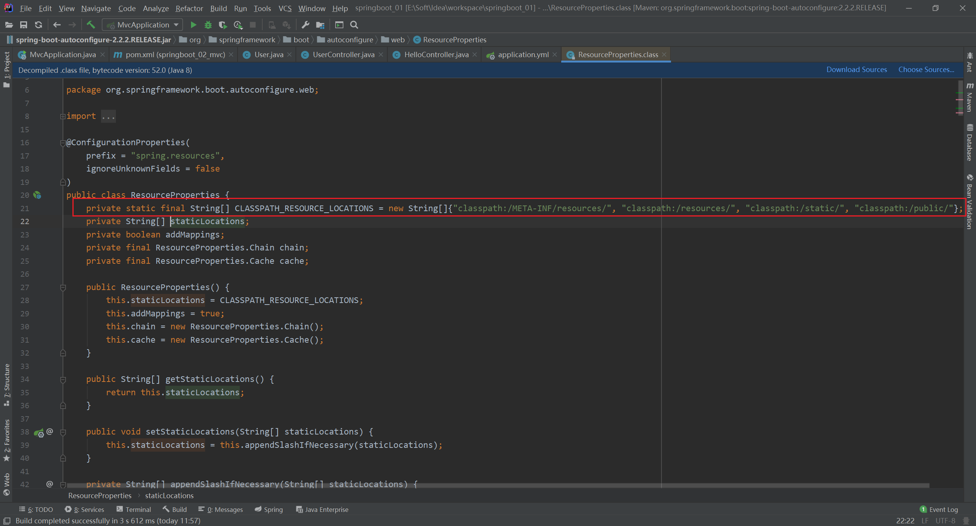This screenshot has width=976, height=526.
Task: Open the Ant tool window
Action: coord(970,62)
